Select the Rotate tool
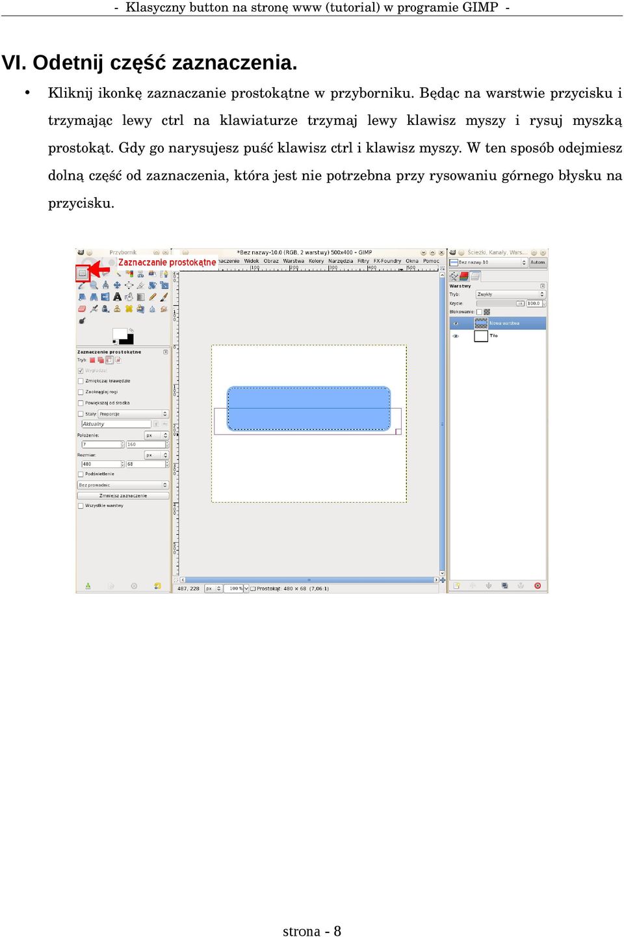Screen dimensions: 624x937 (152, 285)
